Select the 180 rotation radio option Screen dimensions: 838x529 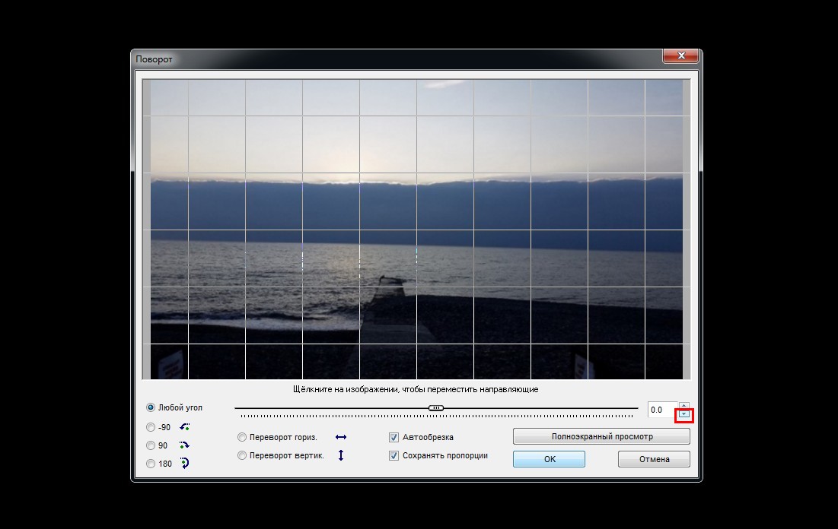coord(151,464)
